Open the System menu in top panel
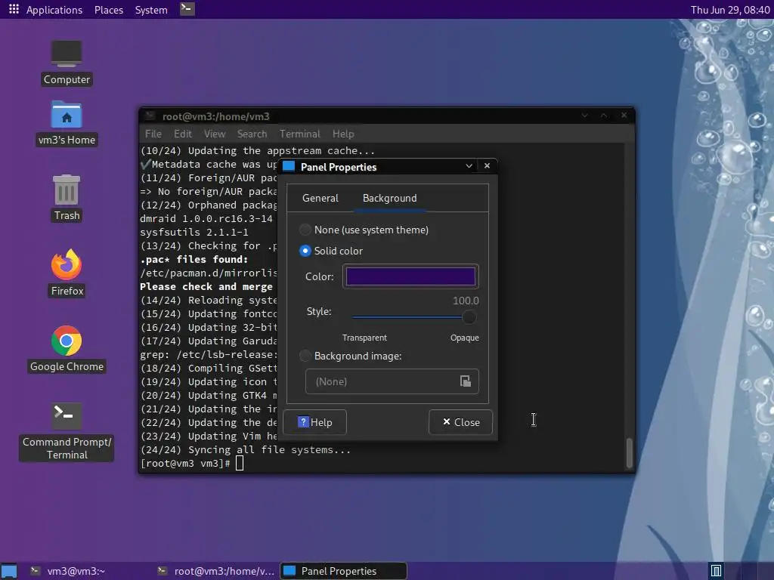The image size is (774, 580). [151, 10]
